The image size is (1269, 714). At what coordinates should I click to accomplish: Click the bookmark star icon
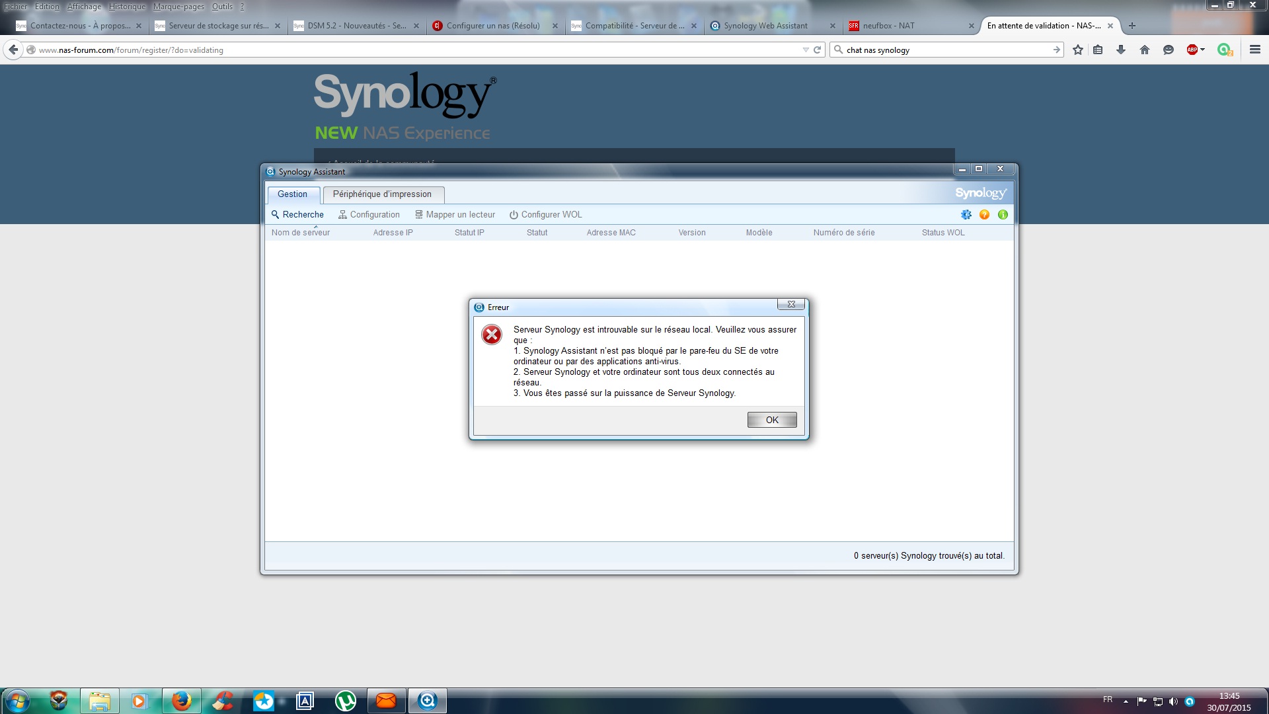point(1078,50)
